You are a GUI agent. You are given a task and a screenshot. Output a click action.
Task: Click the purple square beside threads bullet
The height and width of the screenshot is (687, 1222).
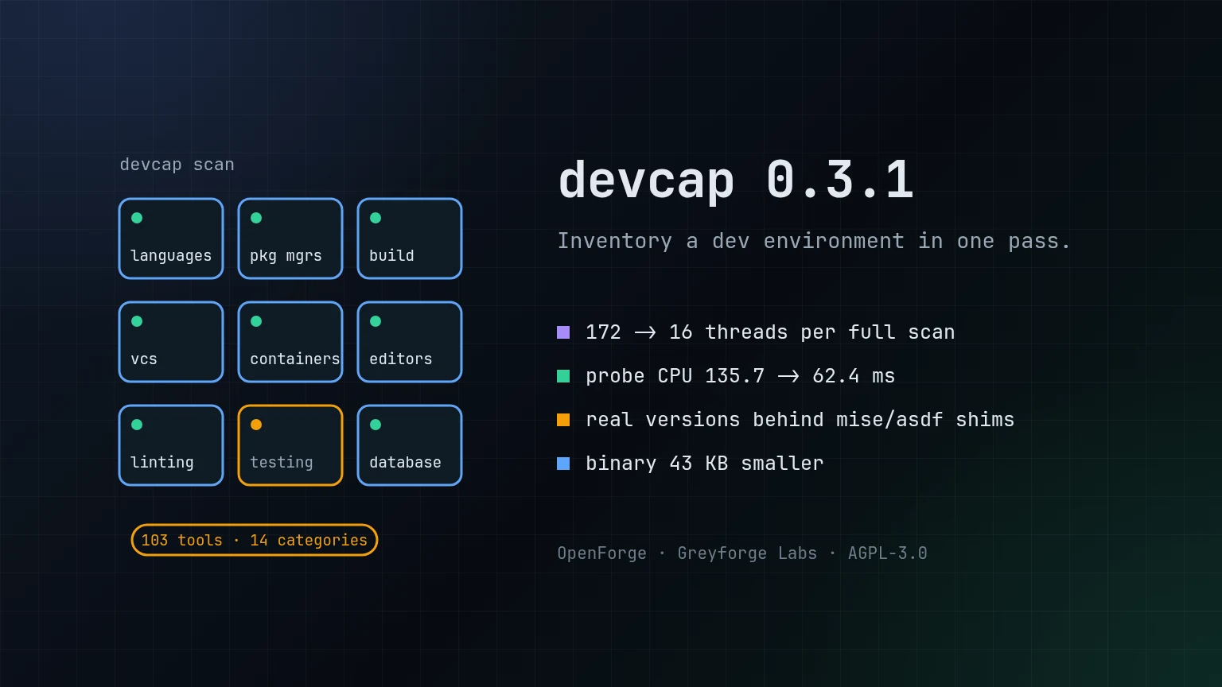563,332
